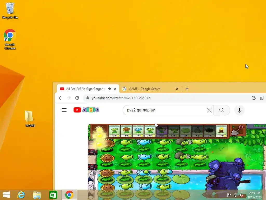Open the Recycle Bin desktop icon
The height and width of the screenshot is (200, 266).
pyautogui.click(x=10, y=10)
